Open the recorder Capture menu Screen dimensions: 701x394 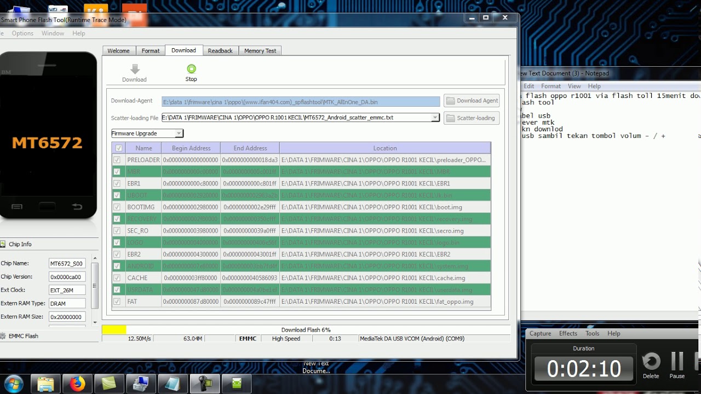[540, 333]
